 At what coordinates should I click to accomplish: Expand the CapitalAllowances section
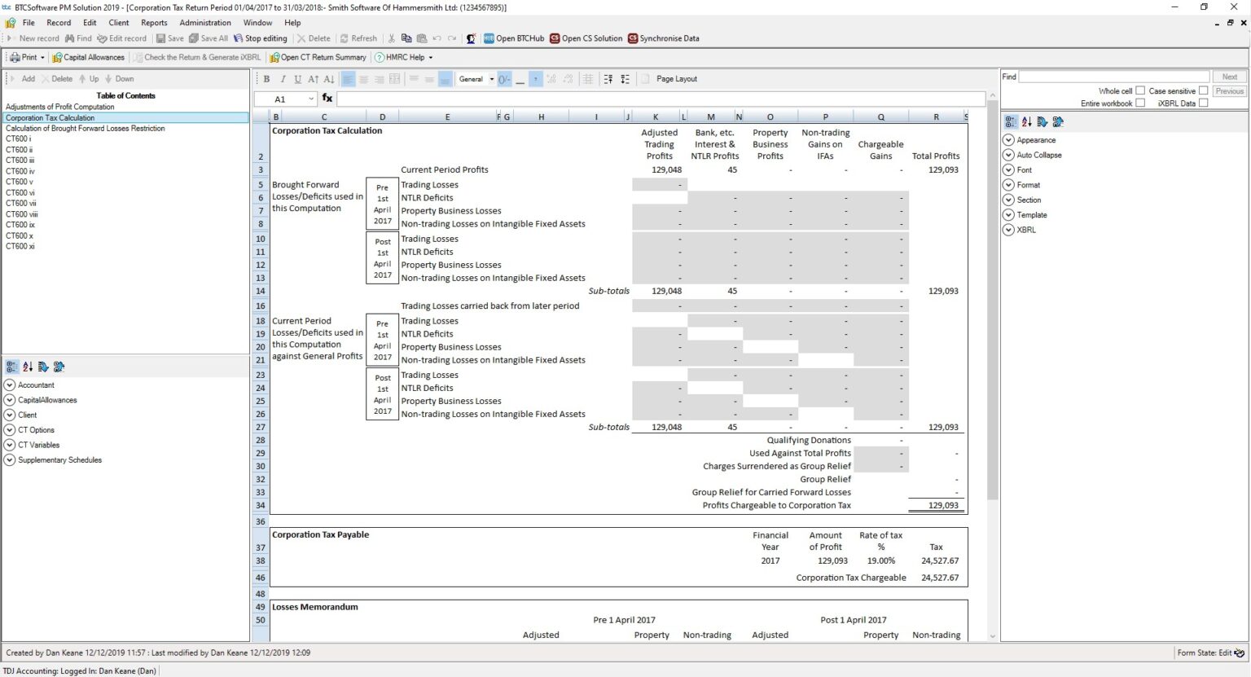[10, 400]
